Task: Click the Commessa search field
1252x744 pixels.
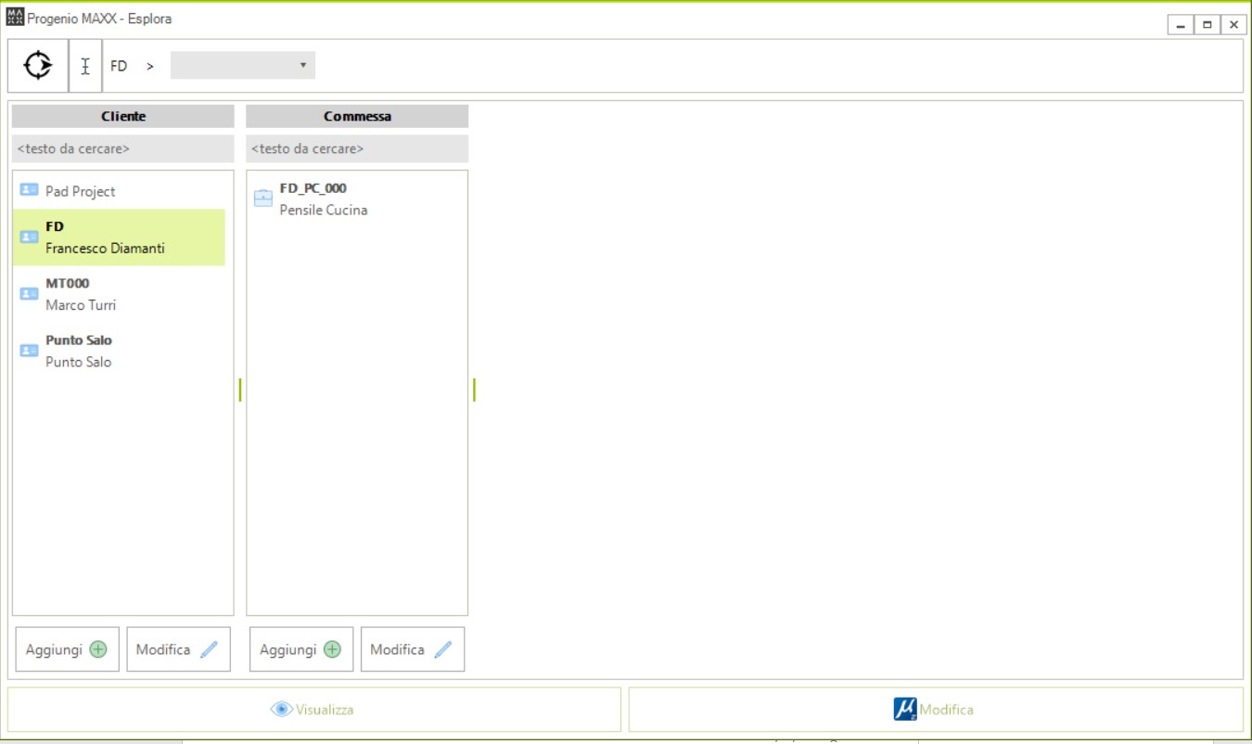Action: [x=357, y=148]
